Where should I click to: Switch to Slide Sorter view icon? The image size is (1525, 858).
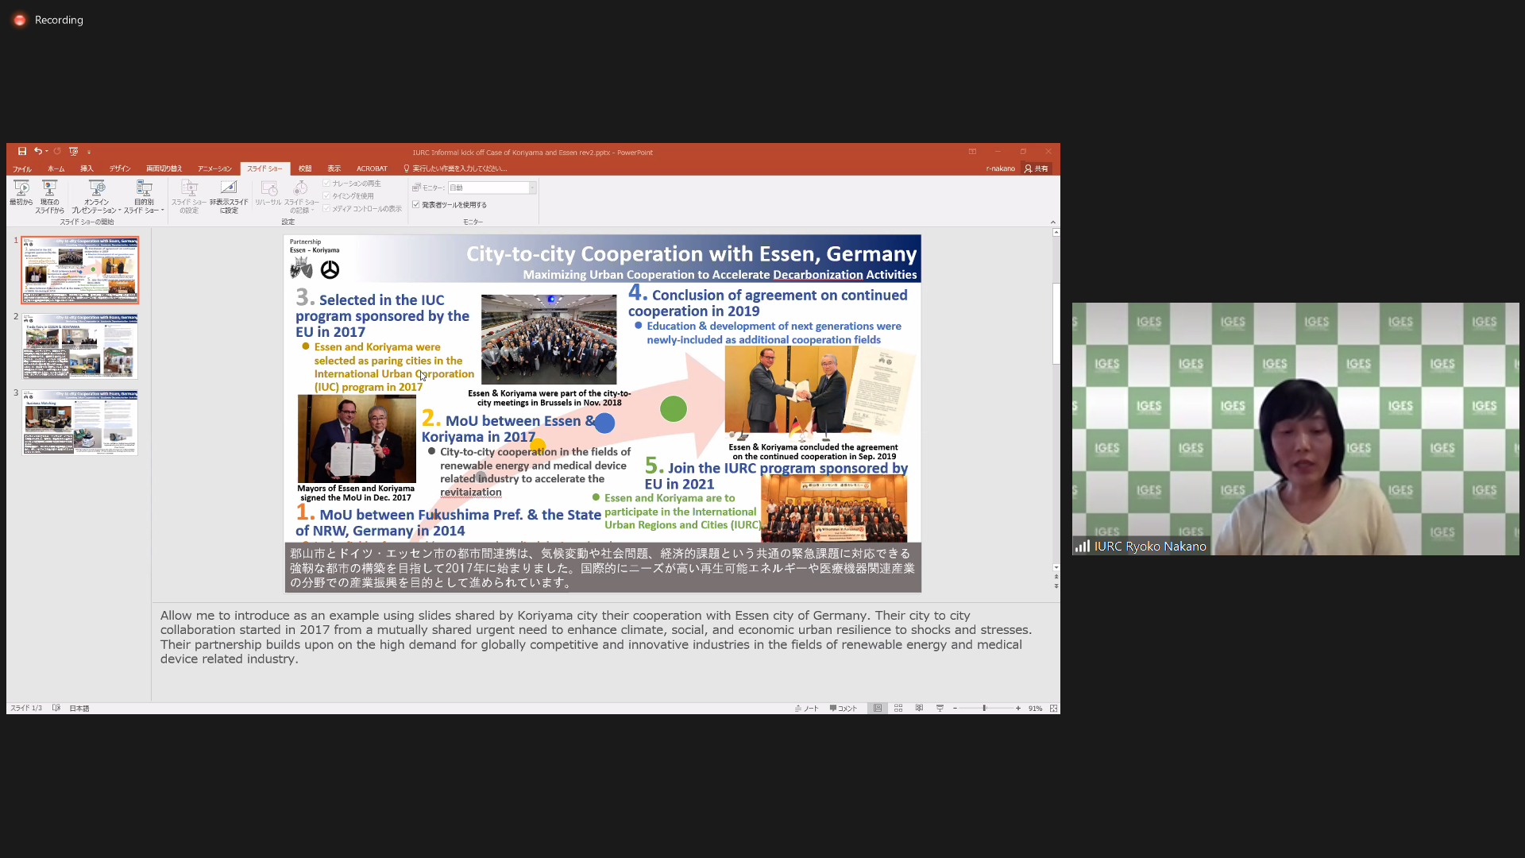(x=898, y=708)
